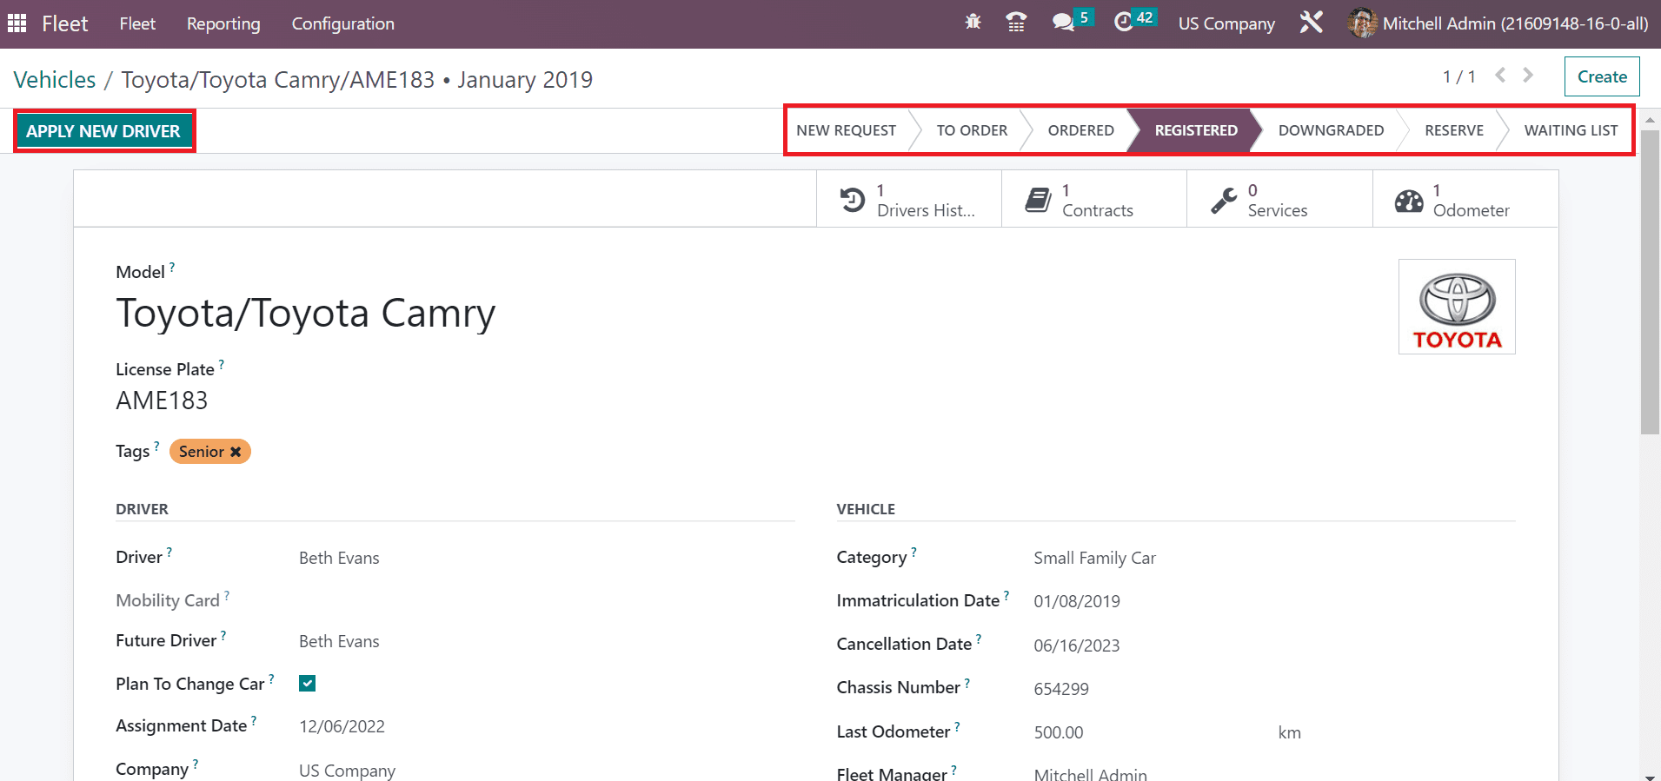Open Mitchell Admin user menu
1661x781 pixels.
tap(1498, 23)
